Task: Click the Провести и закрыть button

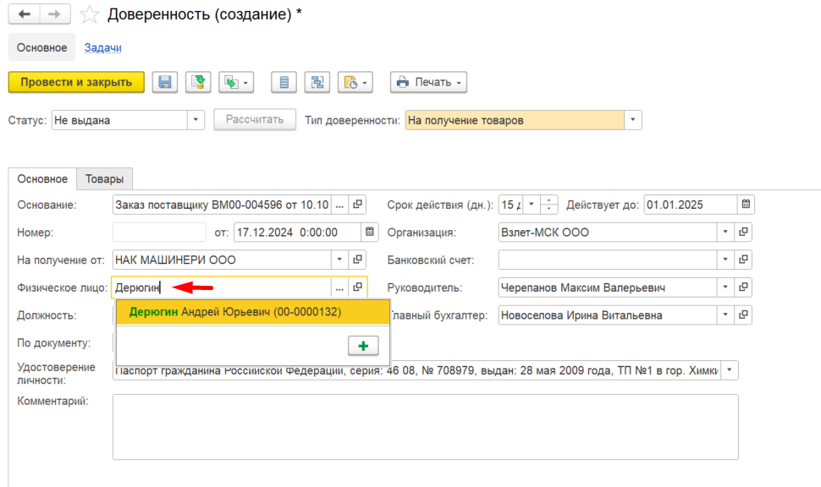Action: pos(76,82)
